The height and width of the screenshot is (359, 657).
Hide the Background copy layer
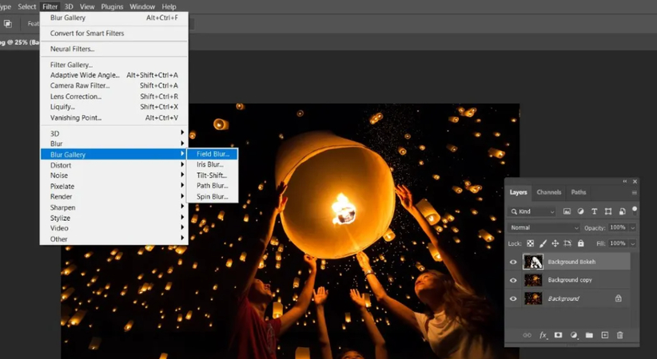coord(513,280)
